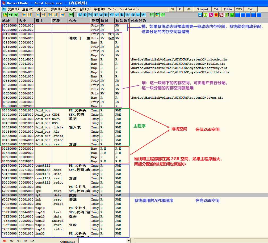Open the 文件(F) menu
This screenshot has width=268, height=243.
(13, 9)
